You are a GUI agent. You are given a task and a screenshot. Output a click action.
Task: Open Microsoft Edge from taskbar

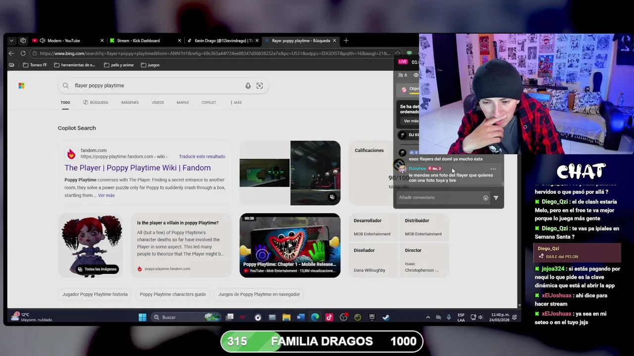click(x=315, y=317)
